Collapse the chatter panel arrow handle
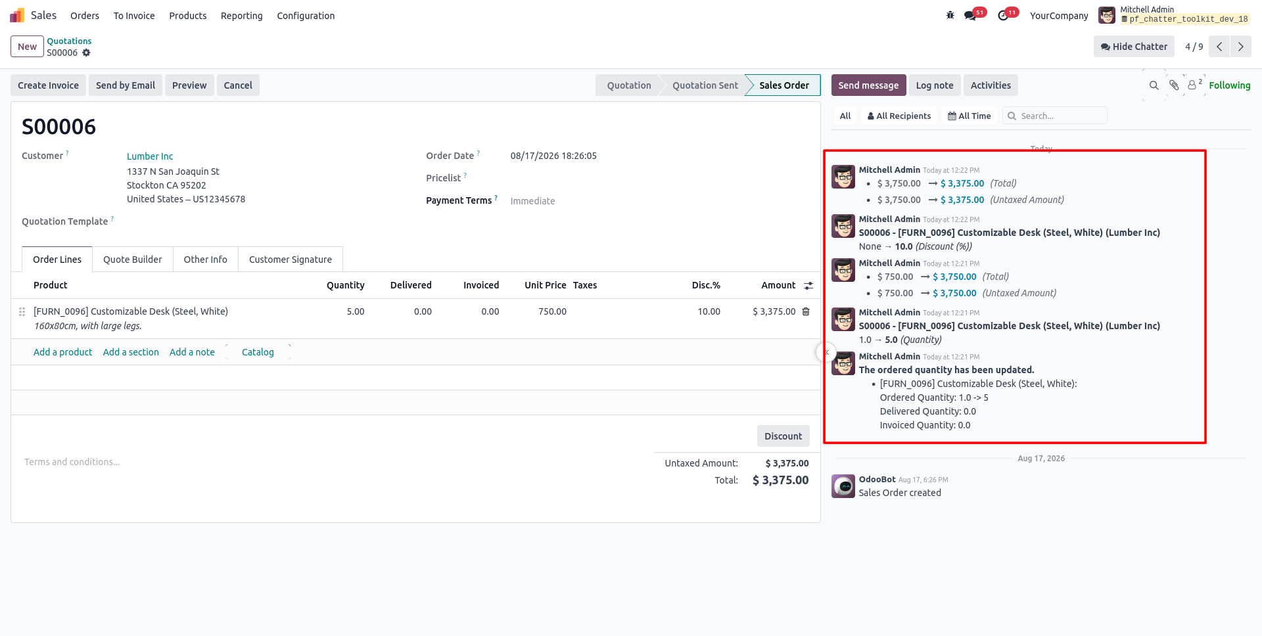The height and width of the screenshot is (636, 1262). (x=826, y=352)
